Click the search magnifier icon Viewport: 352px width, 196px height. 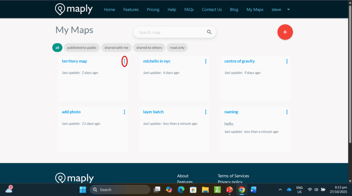click(x=209, y=32)
